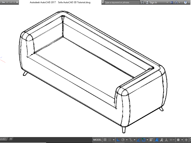Toggle 2D Object Snap icon
This screenshot has height=143, width=191.
[x=144, y=140]
